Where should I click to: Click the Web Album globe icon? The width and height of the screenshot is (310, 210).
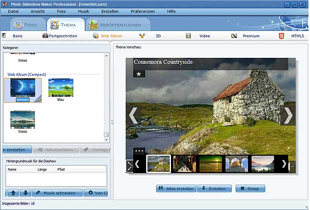tap(95, 36)
